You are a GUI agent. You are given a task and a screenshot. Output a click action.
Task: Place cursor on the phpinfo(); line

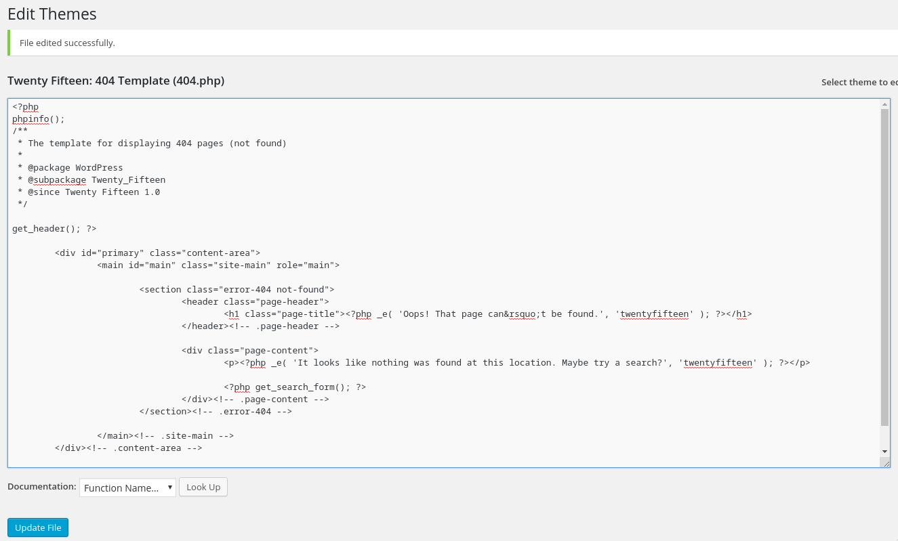tap(39, 119)
